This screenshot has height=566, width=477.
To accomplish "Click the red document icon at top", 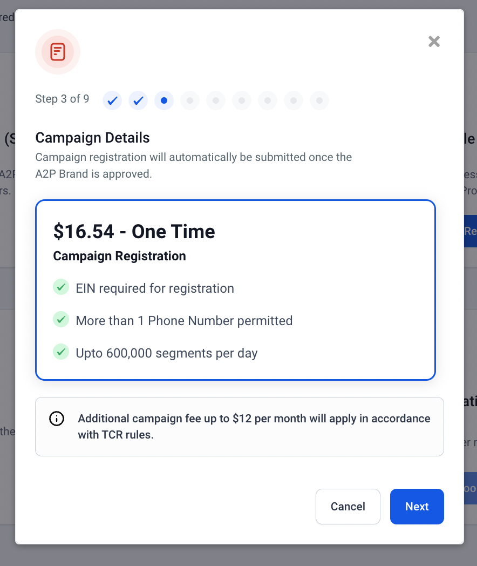I will pyautogui.click(x=58, y=52).
